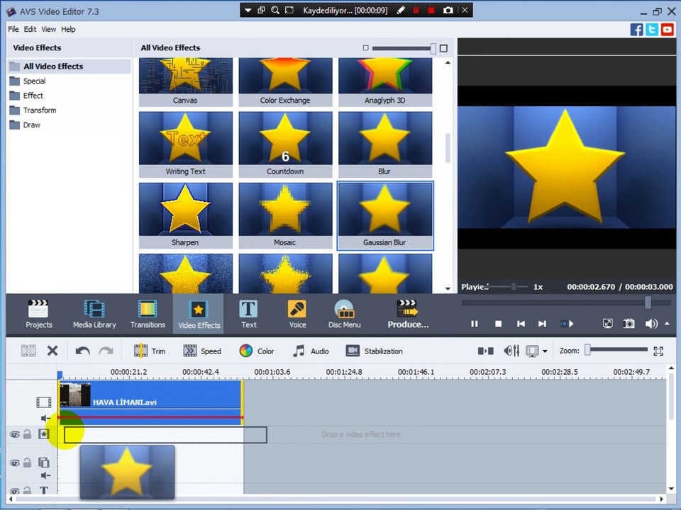
Task: Toggle video effect track visibility eye
Action: pyautogui.click(x=14, y=434)
